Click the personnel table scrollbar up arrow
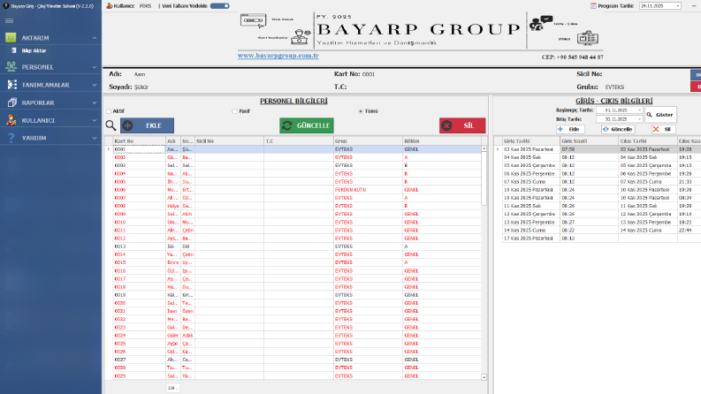Image resolution: width=701 pixels, height=394 pixels. coord(484,148)
